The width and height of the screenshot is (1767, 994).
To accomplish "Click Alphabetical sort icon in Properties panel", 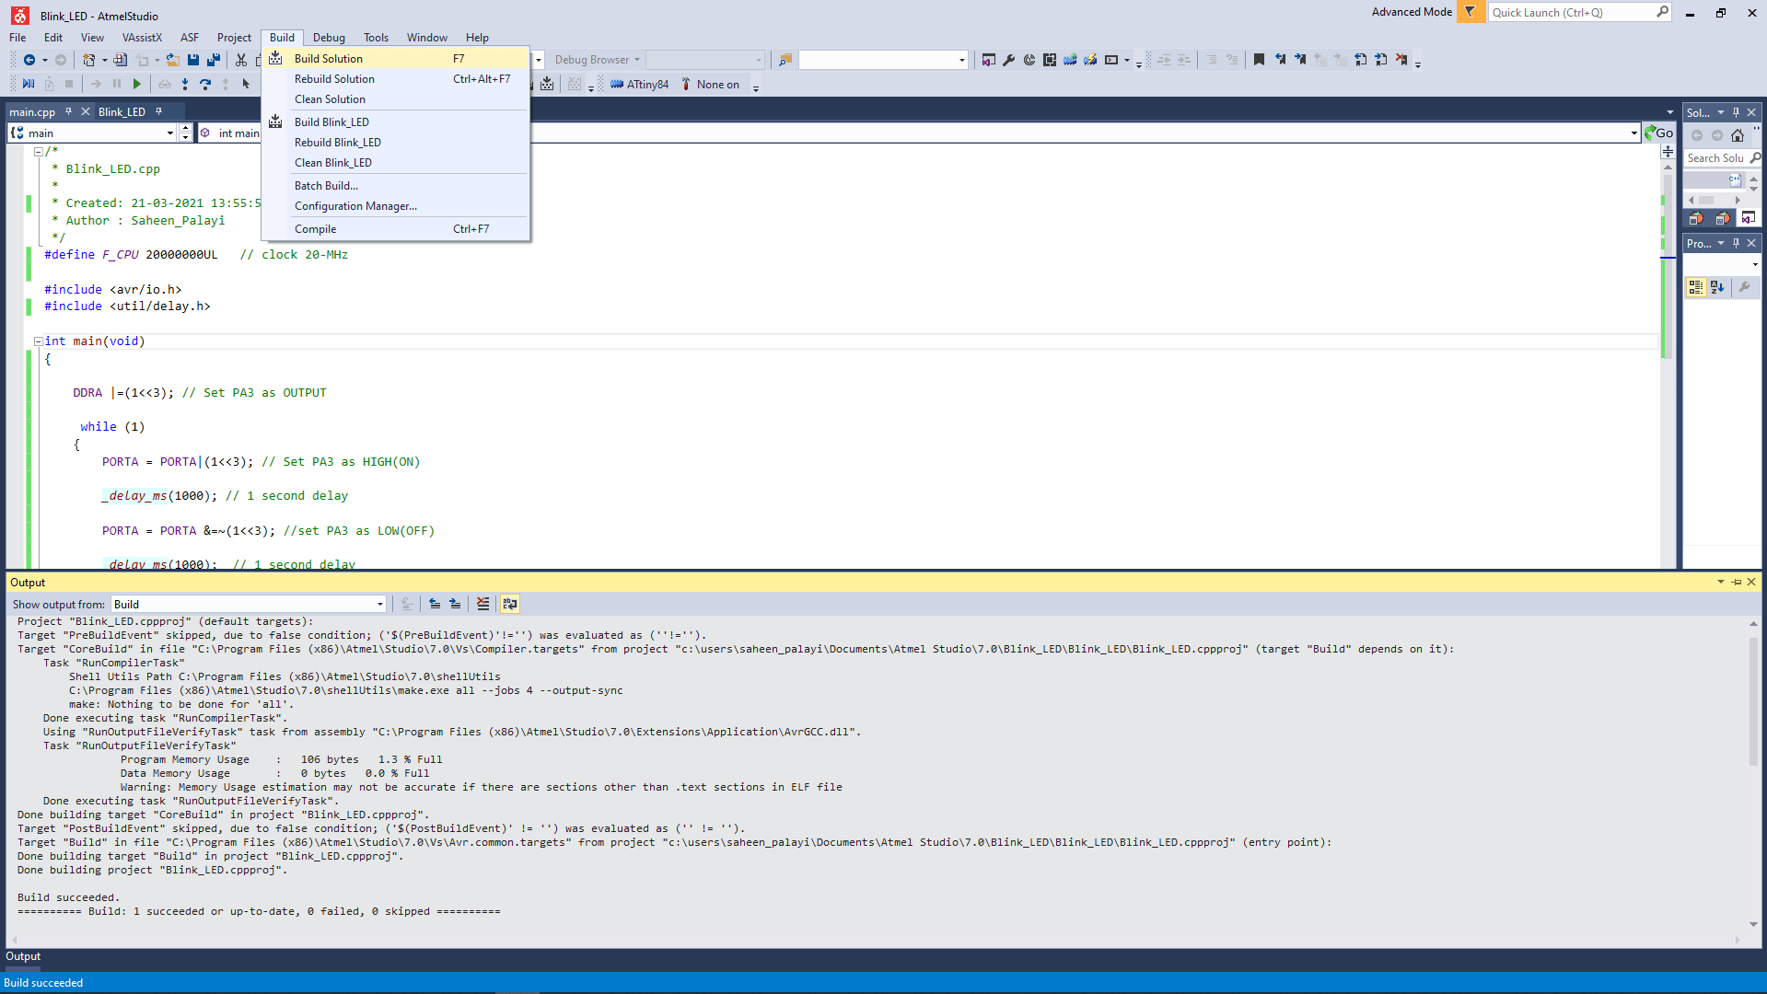I will (1717, 288).
